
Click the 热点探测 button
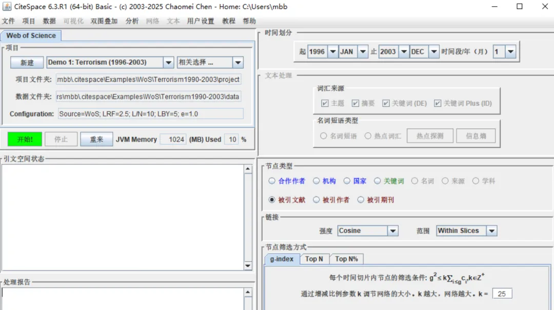pyautogui.click(x=430, y=135)
